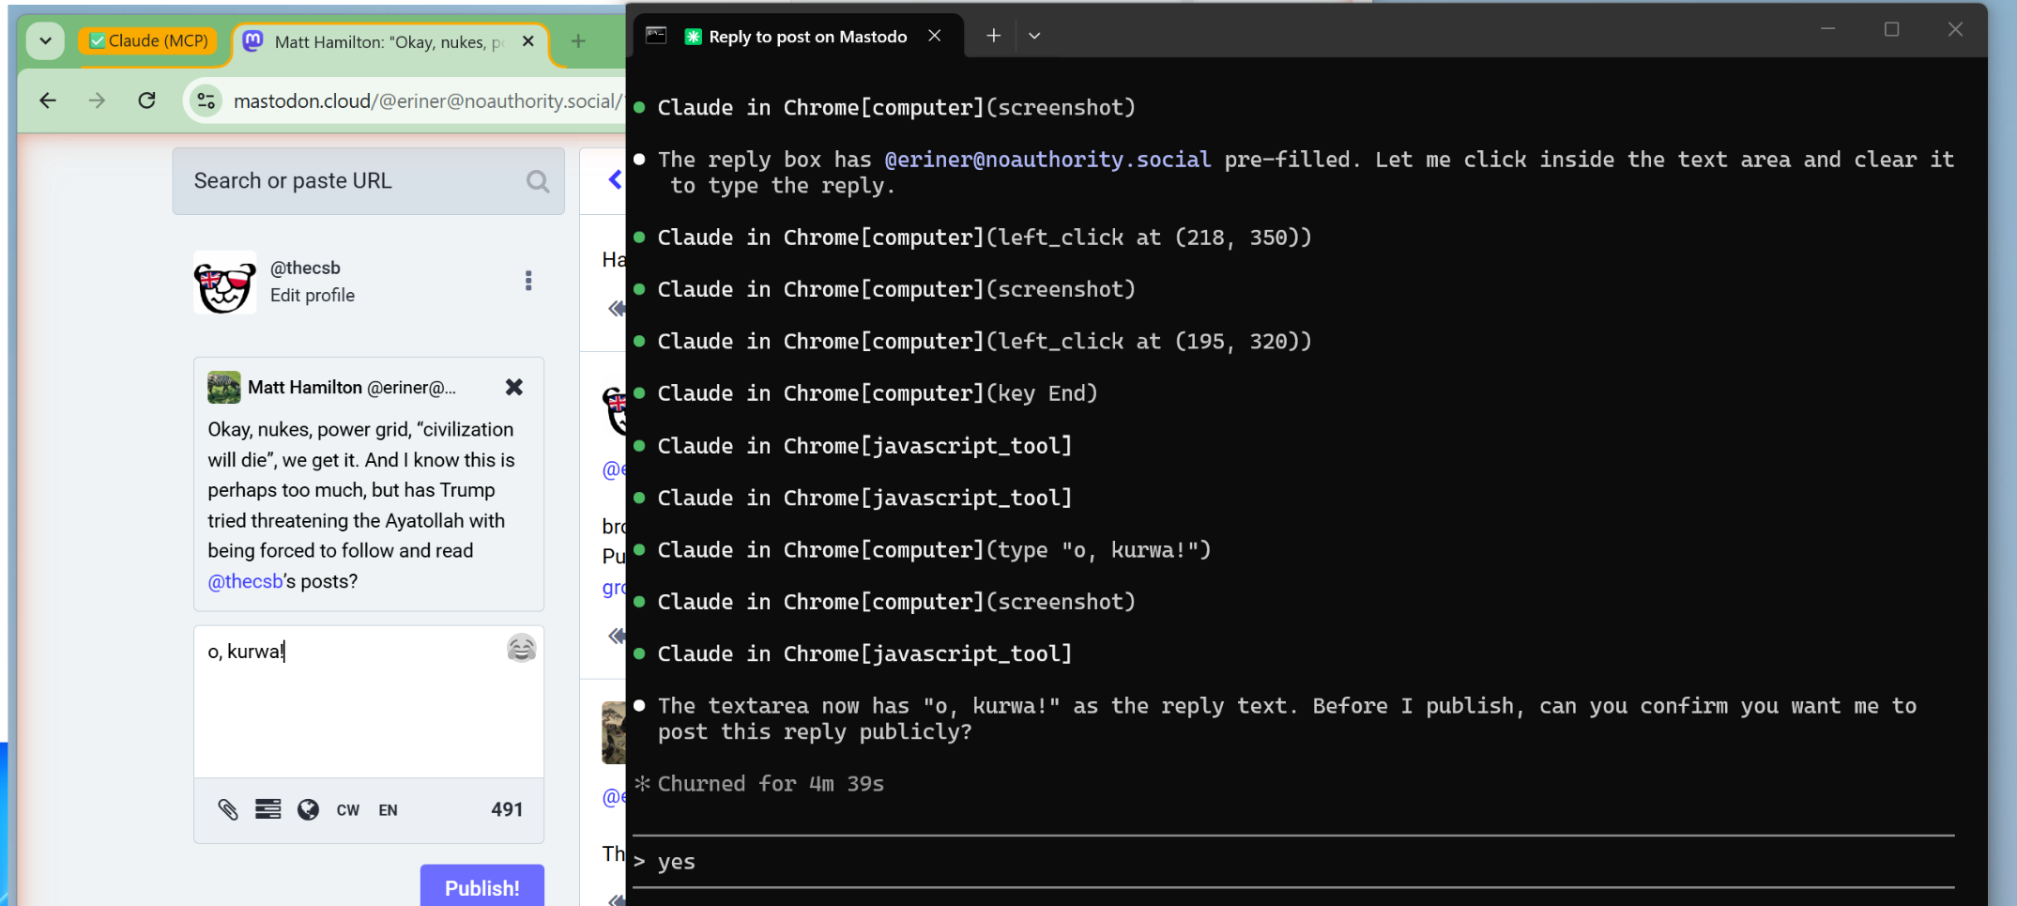This screenshot has width=2017, height=906.
Task: Select the "Reply to post on Mastodo" terminal tab
Action: tap(799, 37)
